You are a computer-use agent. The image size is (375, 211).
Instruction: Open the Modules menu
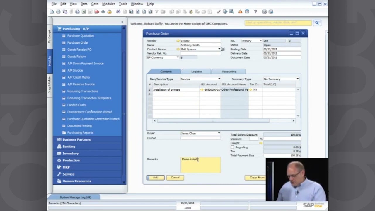tap(108, 4)
